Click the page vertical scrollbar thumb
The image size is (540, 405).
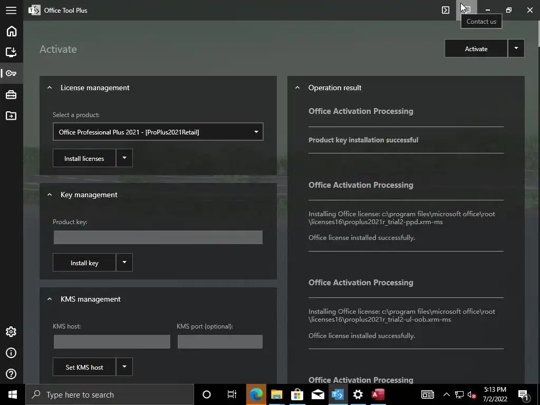click(538, 34)
